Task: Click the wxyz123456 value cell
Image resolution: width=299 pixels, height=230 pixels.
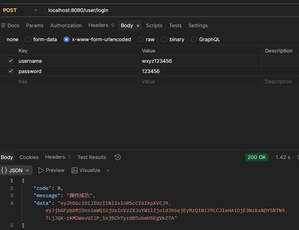Action: pyautogui.click(x=200, y=61)
